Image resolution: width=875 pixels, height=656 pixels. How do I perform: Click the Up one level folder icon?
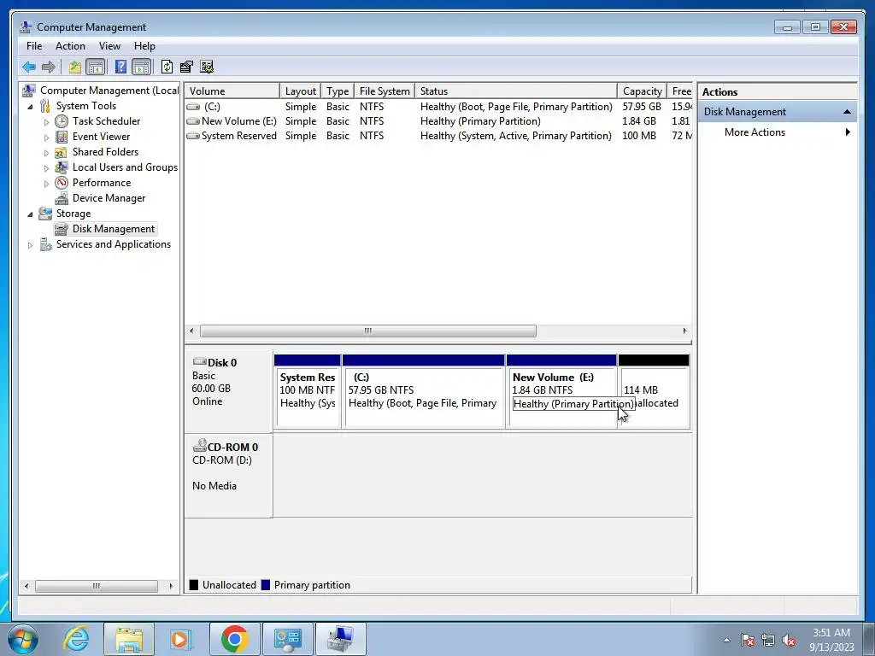tap(75, 67)
